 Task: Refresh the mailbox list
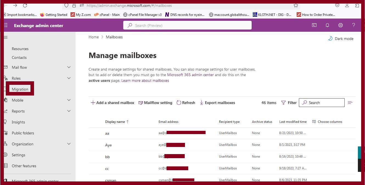pyautogui.click(x=186, y=103)
